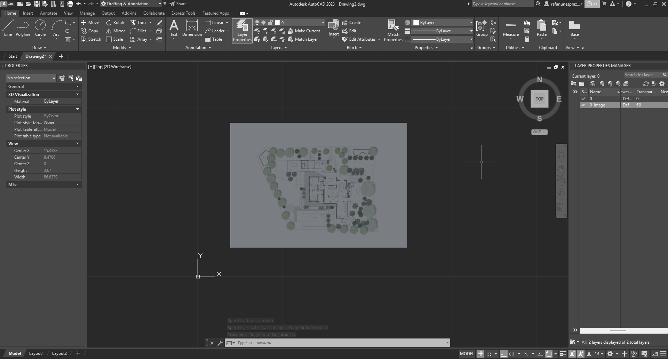Screen dimensions: 668x359
Task: Switch to the Annotate ribbon tab
Action: click(48, 13)
